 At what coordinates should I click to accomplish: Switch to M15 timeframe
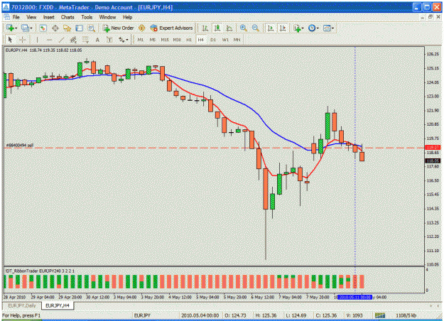pos(165,40)
